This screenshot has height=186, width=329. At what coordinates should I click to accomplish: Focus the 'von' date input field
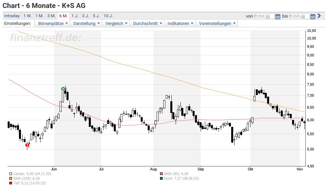tap(264, 16)
